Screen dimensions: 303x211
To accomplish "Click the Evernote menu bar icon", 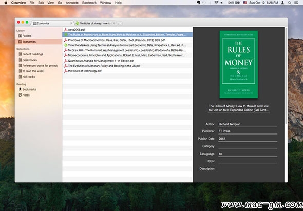I will click(198, 3).
